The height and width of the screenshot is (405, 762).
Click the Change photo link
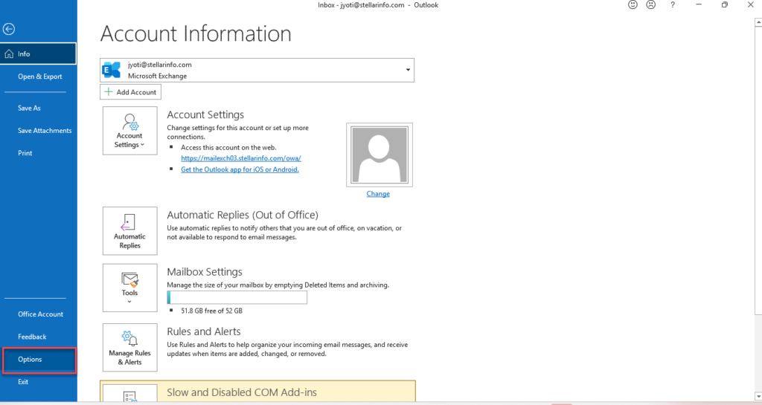tap(377, 194)
